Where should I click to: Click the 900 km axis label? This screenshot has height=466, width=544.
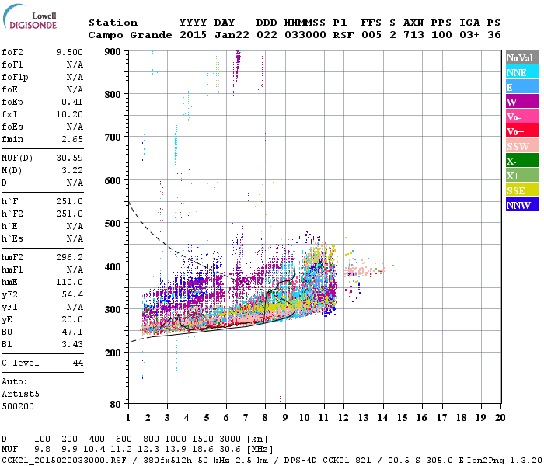113,52
